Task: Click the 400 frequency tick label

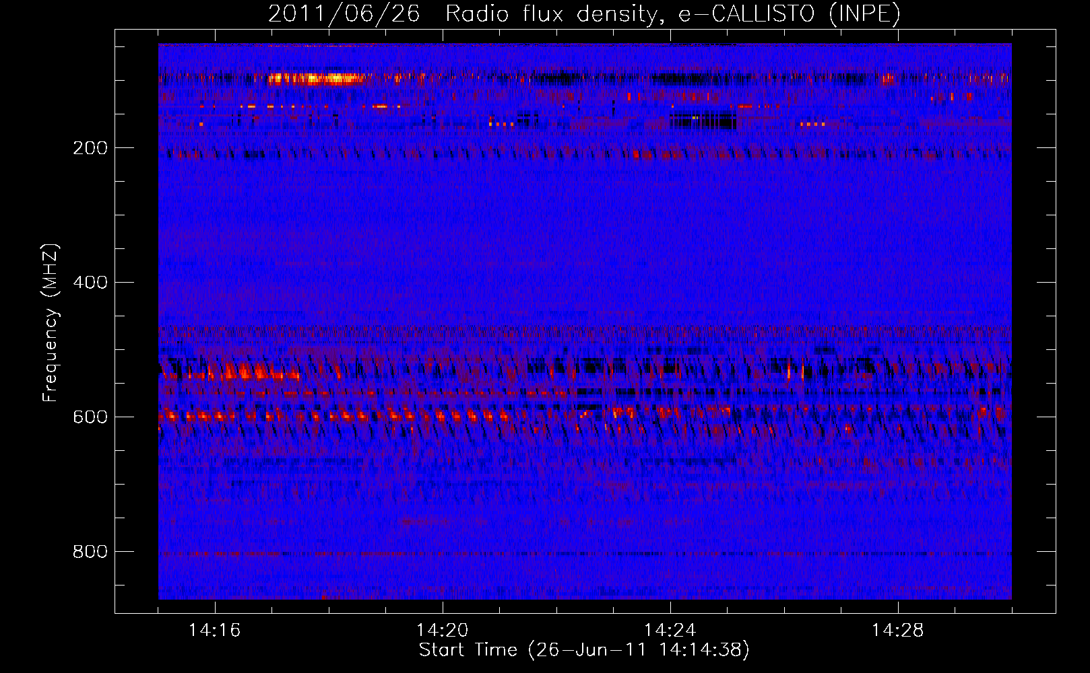Action: [90, 282]
